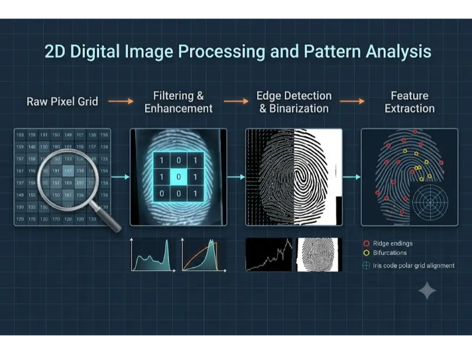The height and width of the screenshot is (354, 472).
Task: Select the highlighted center 0 kernel cell
Action: click(179, 176)
